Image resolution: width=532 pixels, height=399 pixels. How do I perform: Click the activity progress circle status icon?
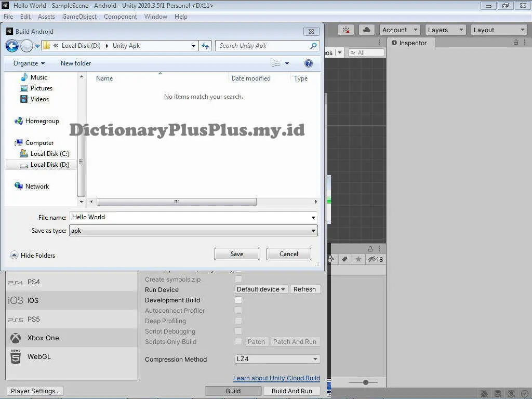pyautogui.click(x=525, y=394)
